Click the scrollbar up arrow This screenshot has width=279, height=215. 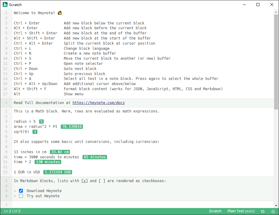coord(276,12)
